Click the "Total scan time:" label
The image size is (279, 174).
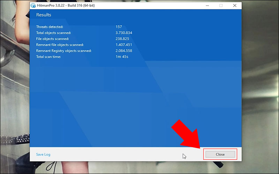click(x=48, y=57)
